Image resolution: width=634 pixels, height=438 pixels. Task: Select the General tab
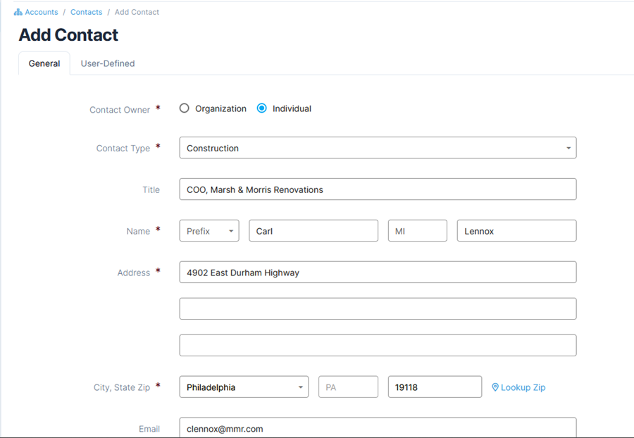coord(44,63)
